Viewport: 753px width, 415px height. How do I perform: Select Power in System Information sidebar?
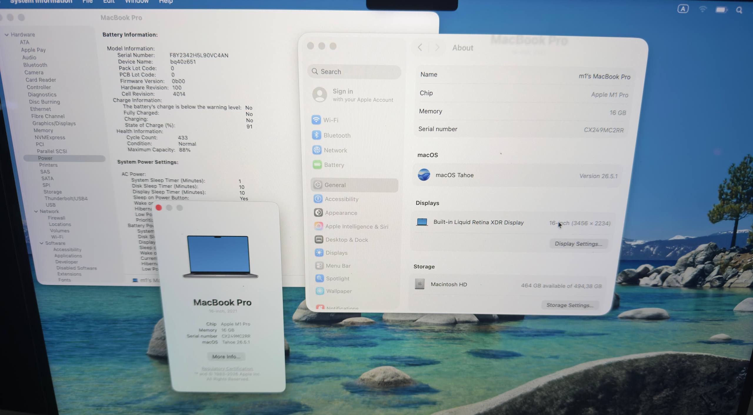(64, 158)
